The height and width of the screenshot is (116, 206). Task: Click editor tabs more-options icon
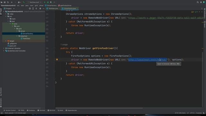pyautogui.click(x=202, y=9)
